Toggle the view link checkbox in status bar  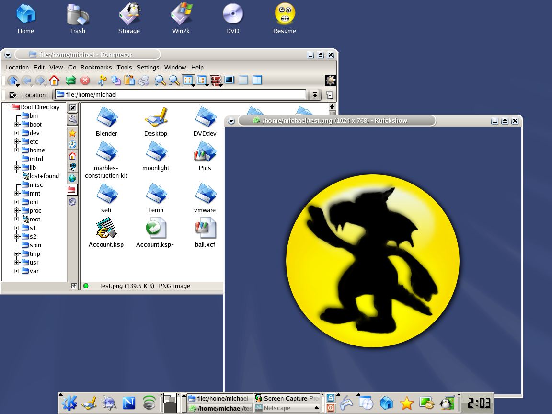coord(74,286)
